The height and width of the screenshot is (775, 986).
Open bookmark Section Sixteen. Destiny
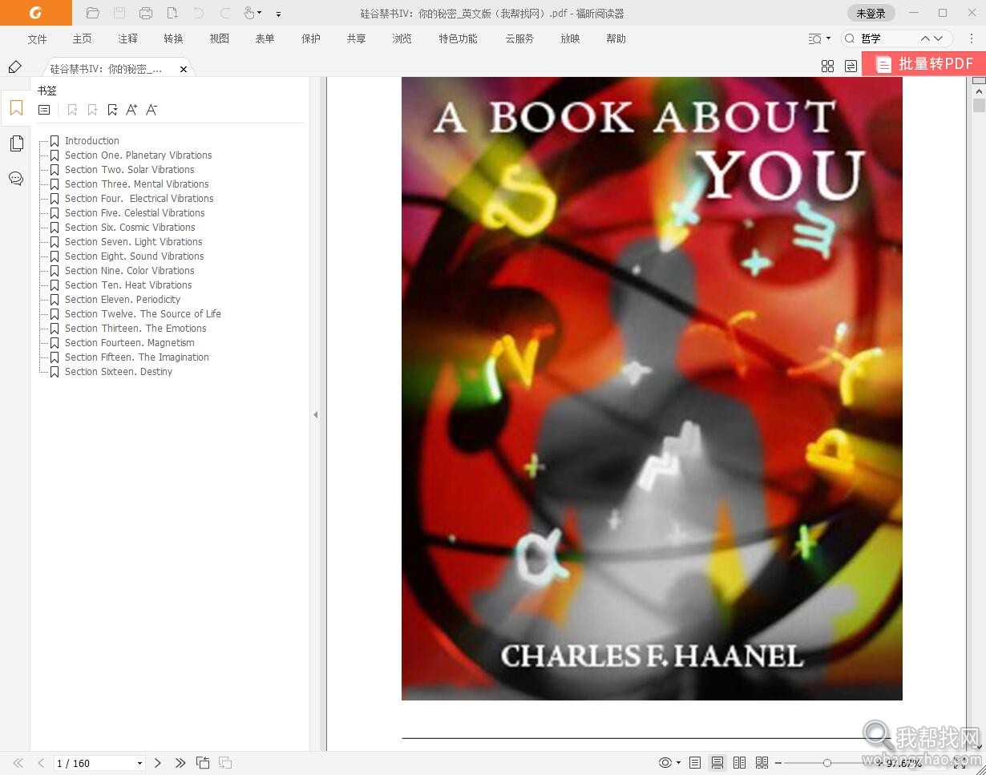[119, 371]
